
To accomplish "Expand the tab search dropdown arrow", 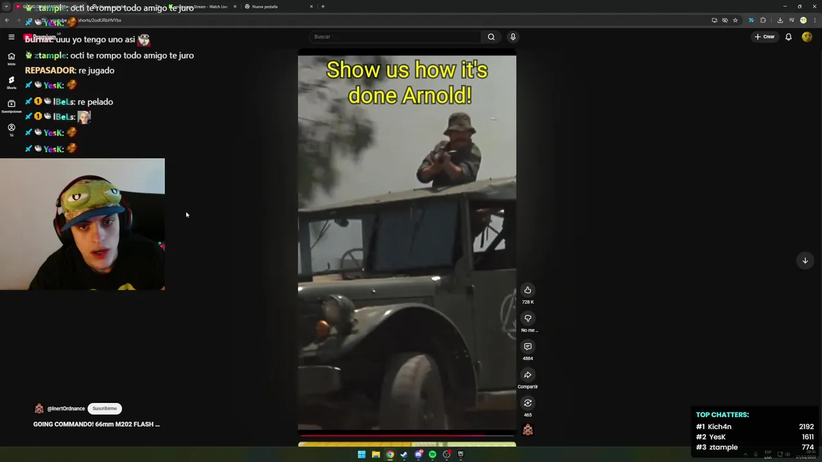I will point(6,6).
